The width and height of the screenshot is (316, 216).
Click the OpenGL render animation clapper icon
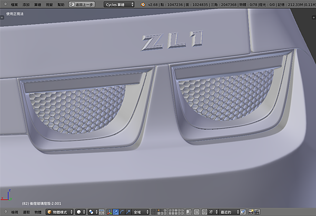pyautogui.click(x=258, y=212)
